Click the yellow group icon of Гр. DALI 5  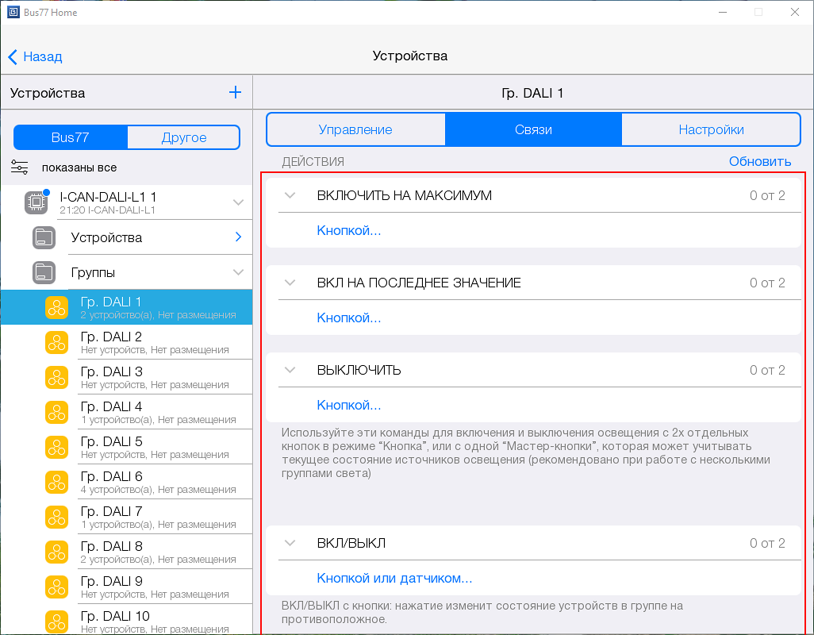coord(56,447)
